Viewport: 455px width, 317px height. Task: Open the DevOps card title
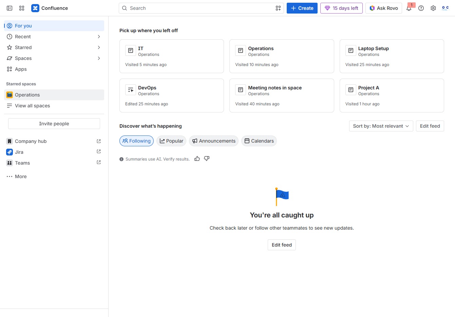(x=147, y=88)
